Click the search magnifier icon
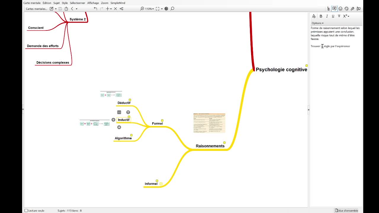 click(x=172, y=9)
